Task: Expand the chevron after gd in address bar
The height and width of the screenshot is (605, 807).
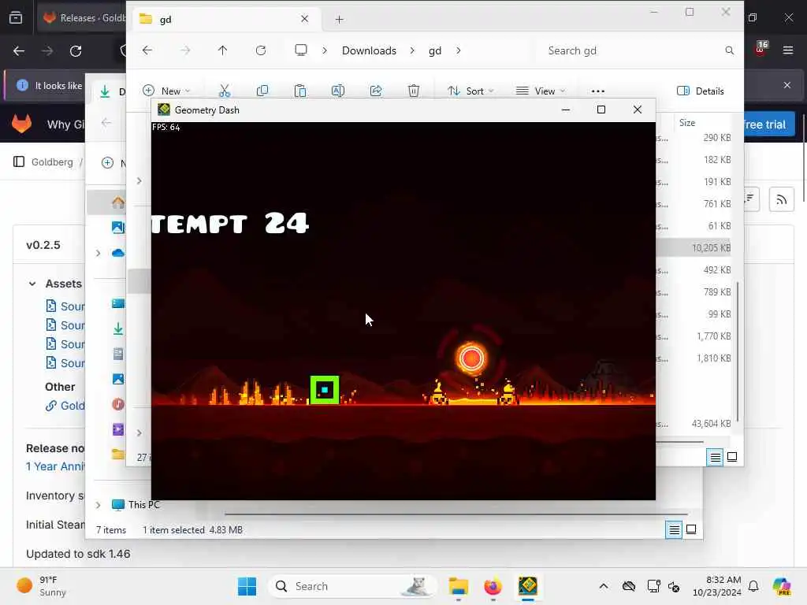Action: tap(458, 50)
